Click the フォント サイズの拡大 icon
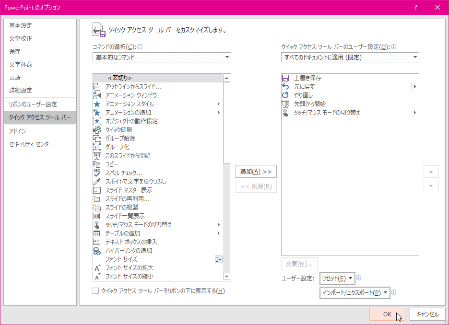Image resolution: width=449 pixels, height=325 pixels. [97, 268]
